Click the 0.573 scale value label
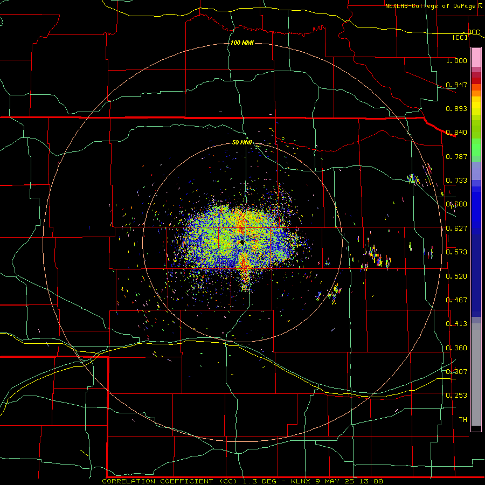The height and width of the screenshot is (485, 485). point(456,252)
